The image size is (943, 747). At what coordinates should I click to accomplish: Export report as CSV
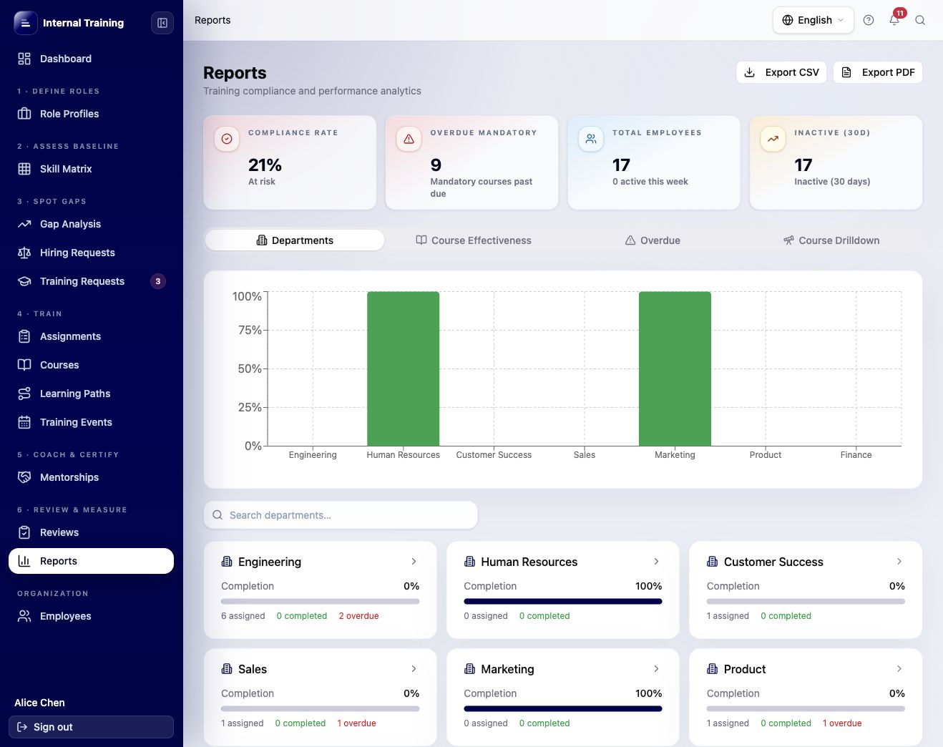click(x=781, y=72)
